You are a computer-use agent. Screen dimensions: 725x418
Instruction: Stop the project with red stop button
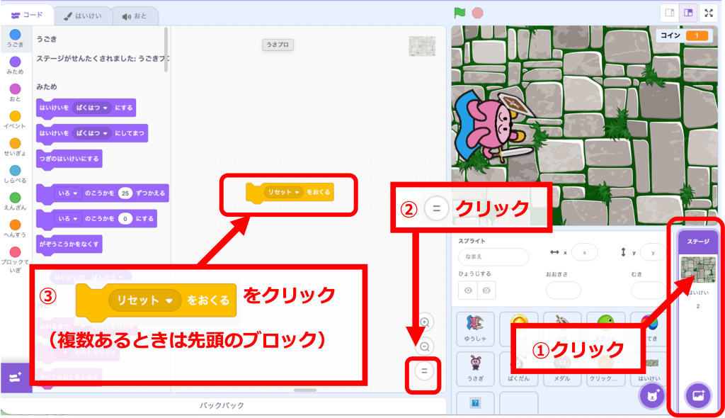click(x=478, y=13)
